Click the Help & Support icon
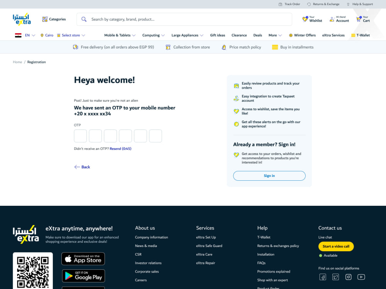The image size is (386, 289). tap(348, 4)
